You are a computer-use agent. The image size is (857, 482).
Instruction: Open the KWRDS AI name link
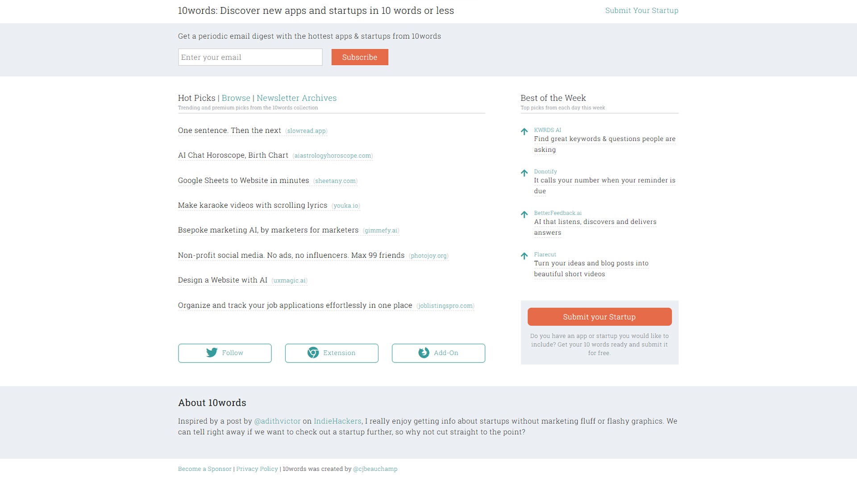pos(547,130)
